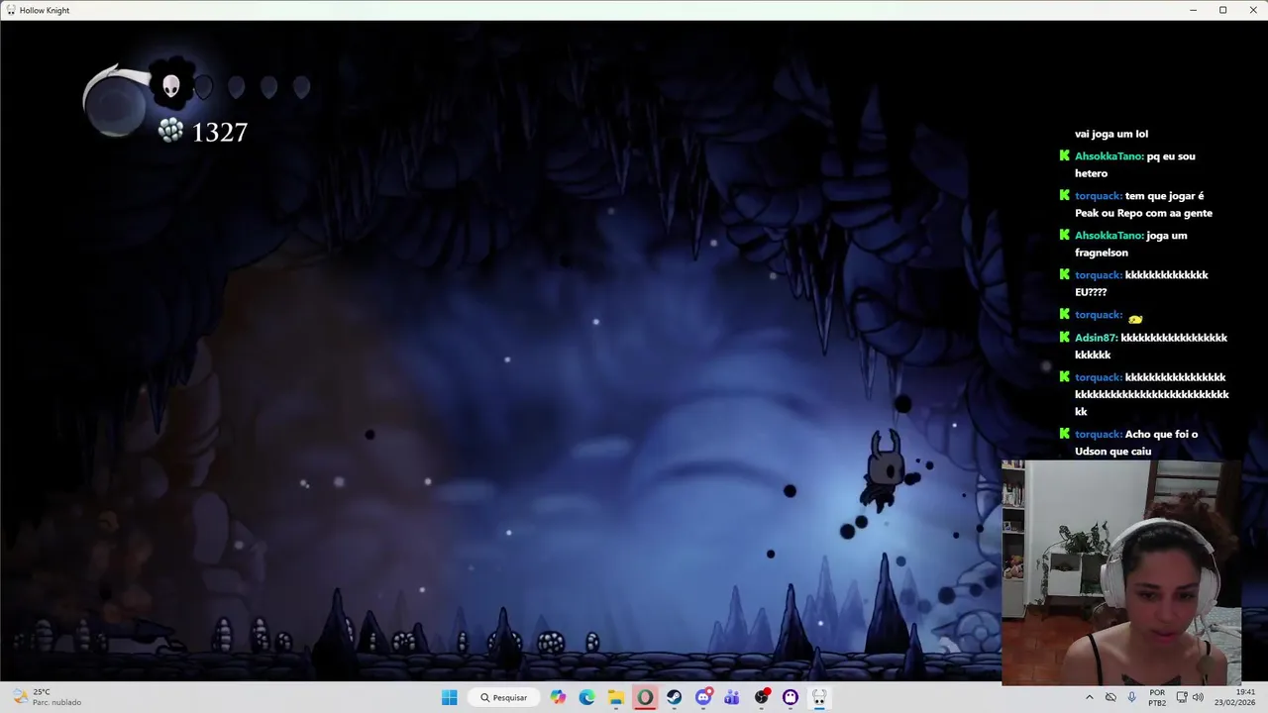Image resolution: width=1268 pixels, height=713 pixels.
Task: Open Steam from the taskbar
Action: [674, 697]
